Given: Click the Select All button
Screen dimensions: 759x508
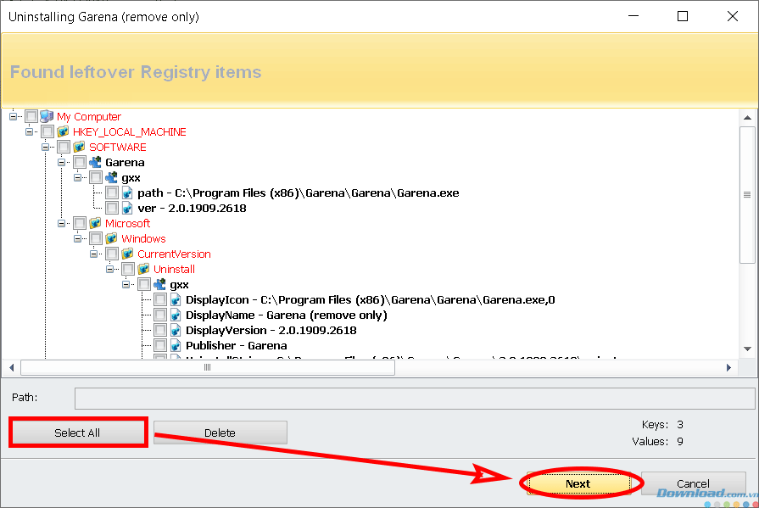Looking at the screenshot, I should point(77,433).
